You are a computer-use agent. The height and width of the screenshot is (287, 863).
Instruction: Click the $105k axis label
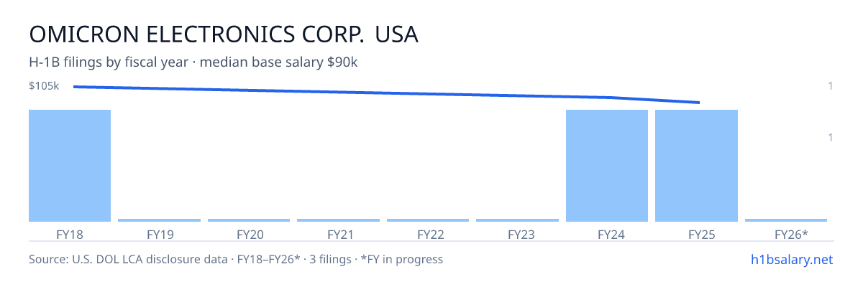point(44,86)
